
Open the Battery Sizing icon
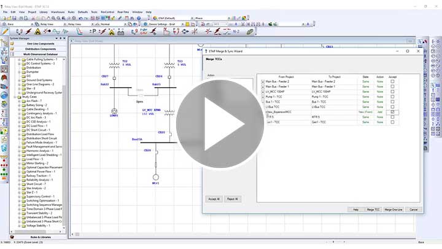pyautogui.click(x=121, y=31)
